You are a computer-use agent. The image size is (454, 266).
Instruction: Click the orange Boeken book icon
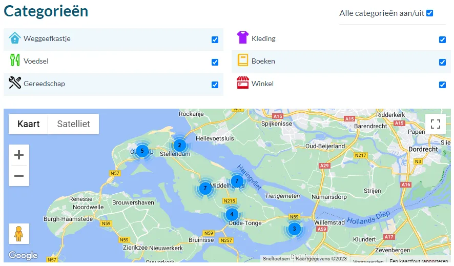[242, 60]
